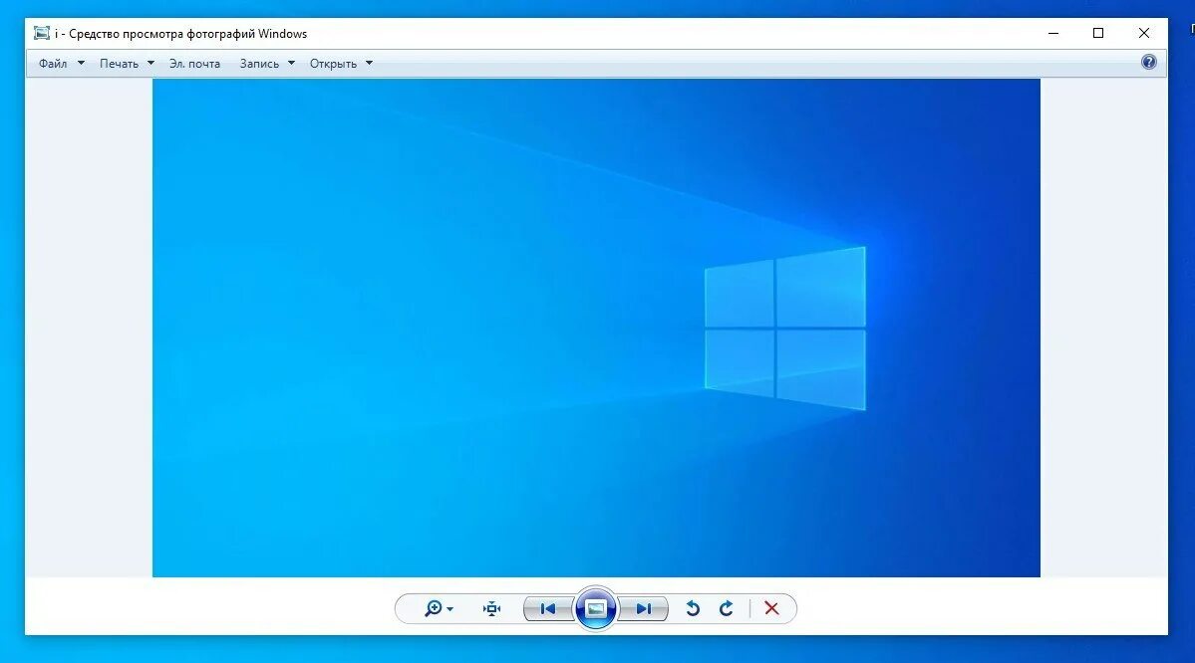Click Эл. почта in the toolbar

(194, 63)
